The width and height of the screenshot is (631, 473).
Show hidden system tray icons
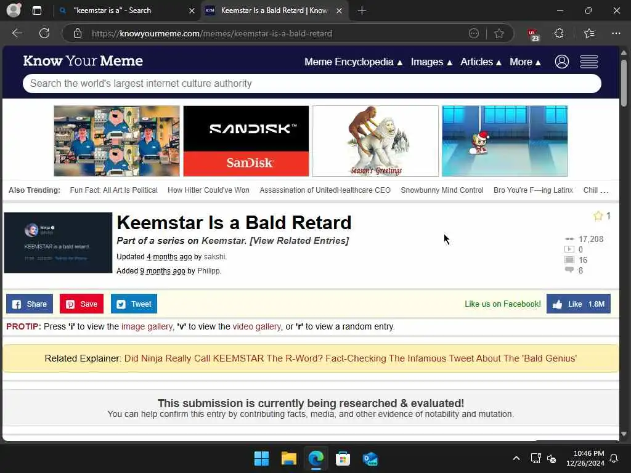pos(516,458)
